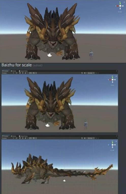126x194 pixels.
Task: Select the white camera gizmo in the bottom window
Action: click(64, 181)
